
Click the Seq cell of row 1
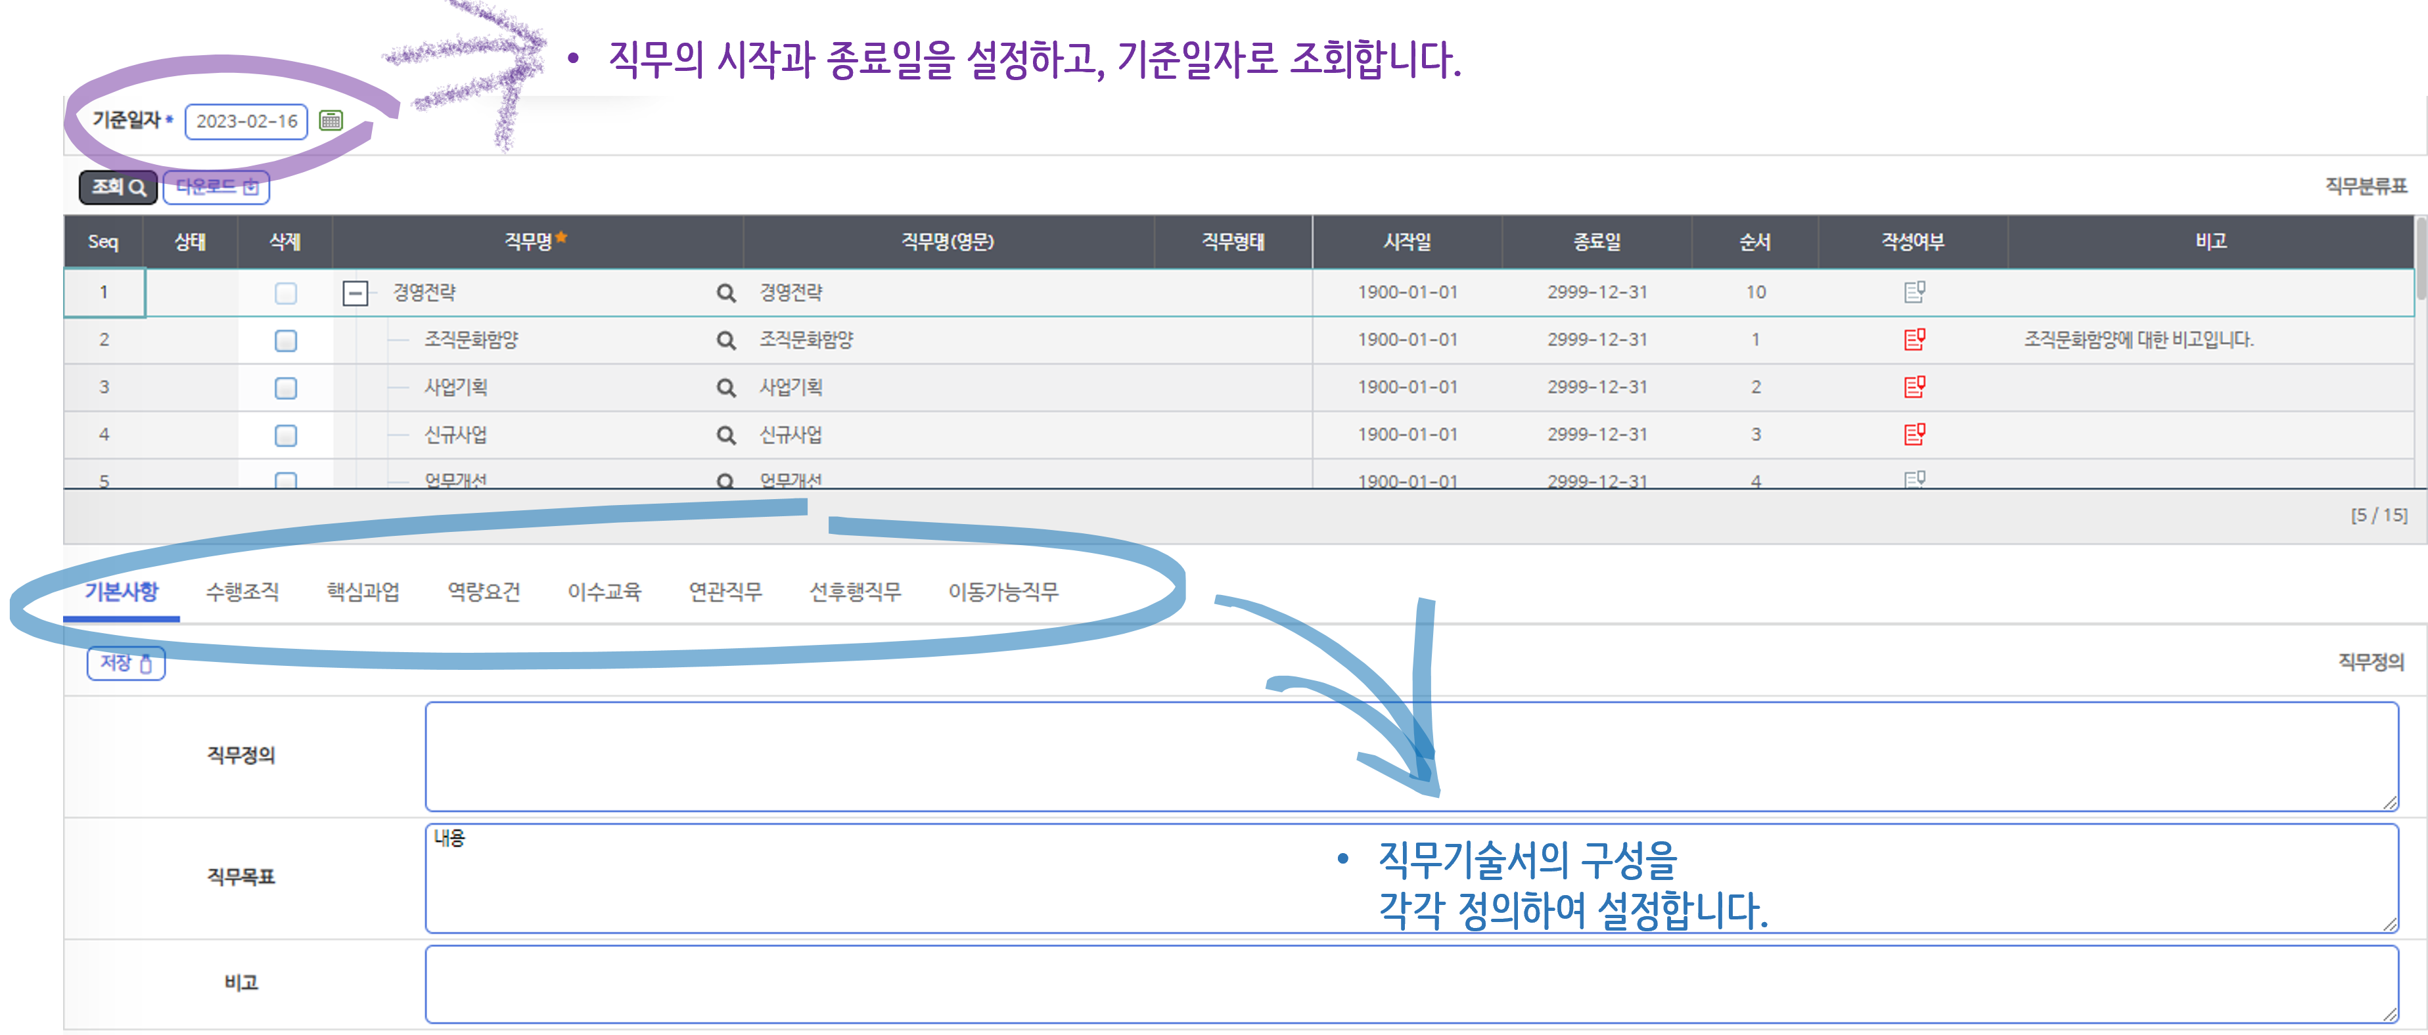(x=104, y=293)
